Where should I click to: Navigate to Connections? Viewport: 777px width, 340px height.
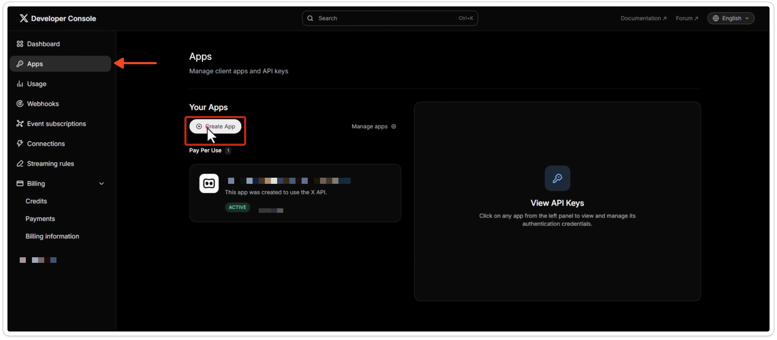click(60, 143)
